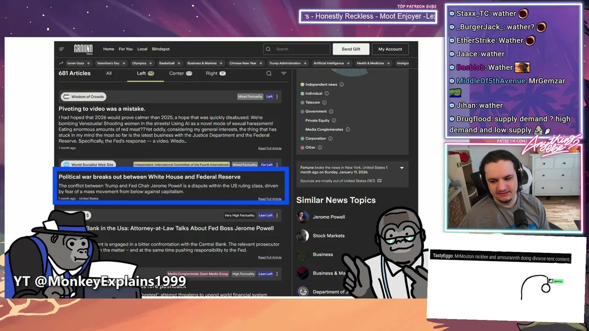
Task: Click Drugflood's message in stream chat
Action: tap(510, 125)
